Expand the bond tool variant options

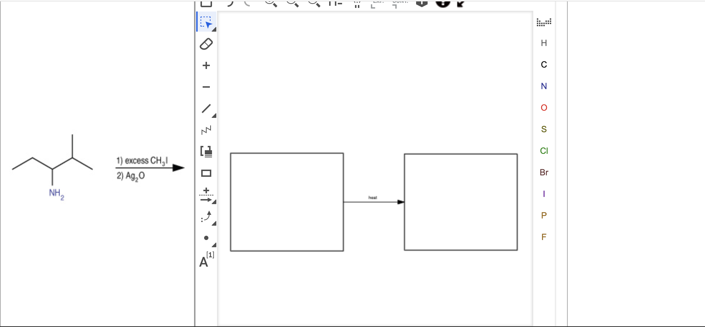(213, 115)
